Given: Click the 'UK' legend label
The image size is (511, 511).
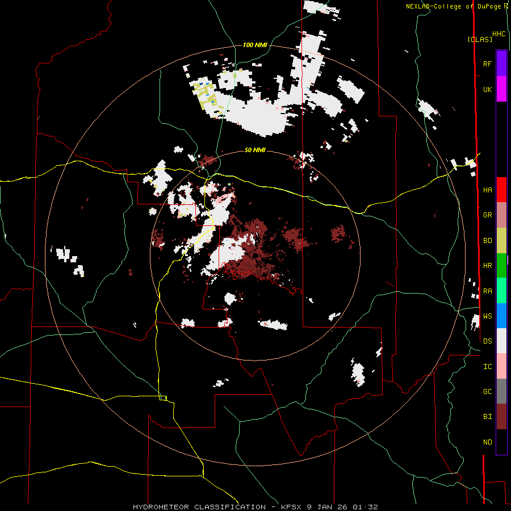Looking at the screenshot, I should [x=487, y=89].
